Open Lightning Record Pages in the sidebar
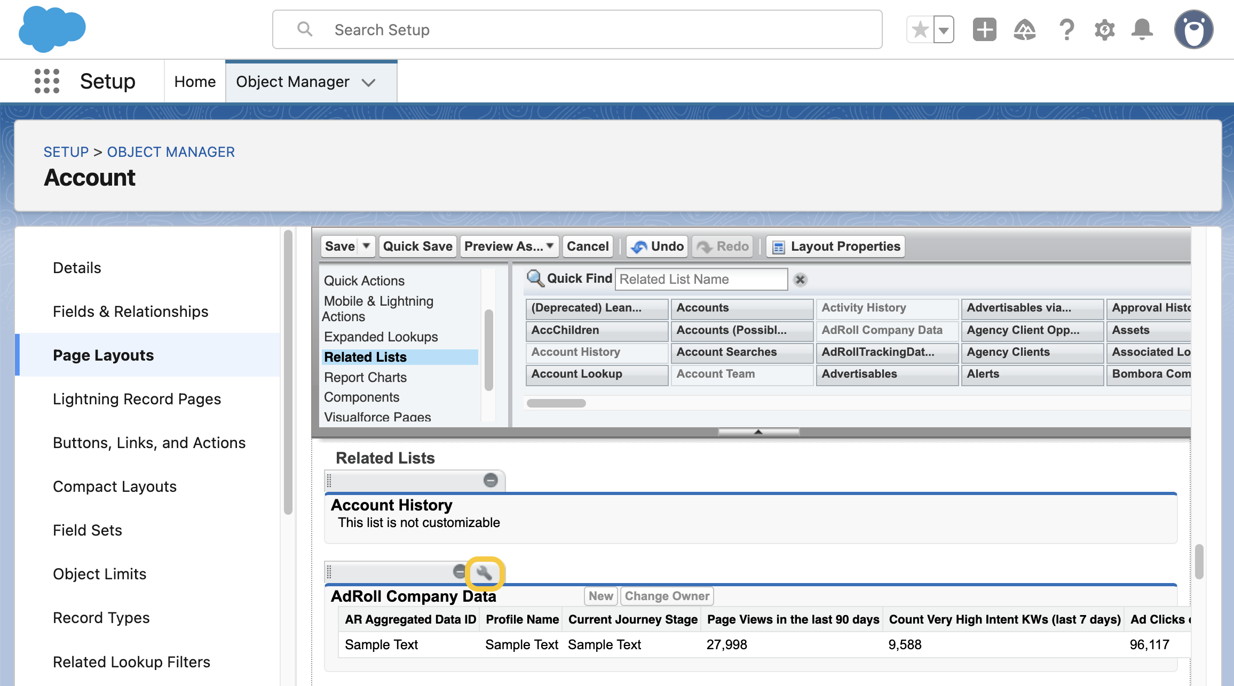The height and width of the screenshot is (686, 1234). [147, 399]
